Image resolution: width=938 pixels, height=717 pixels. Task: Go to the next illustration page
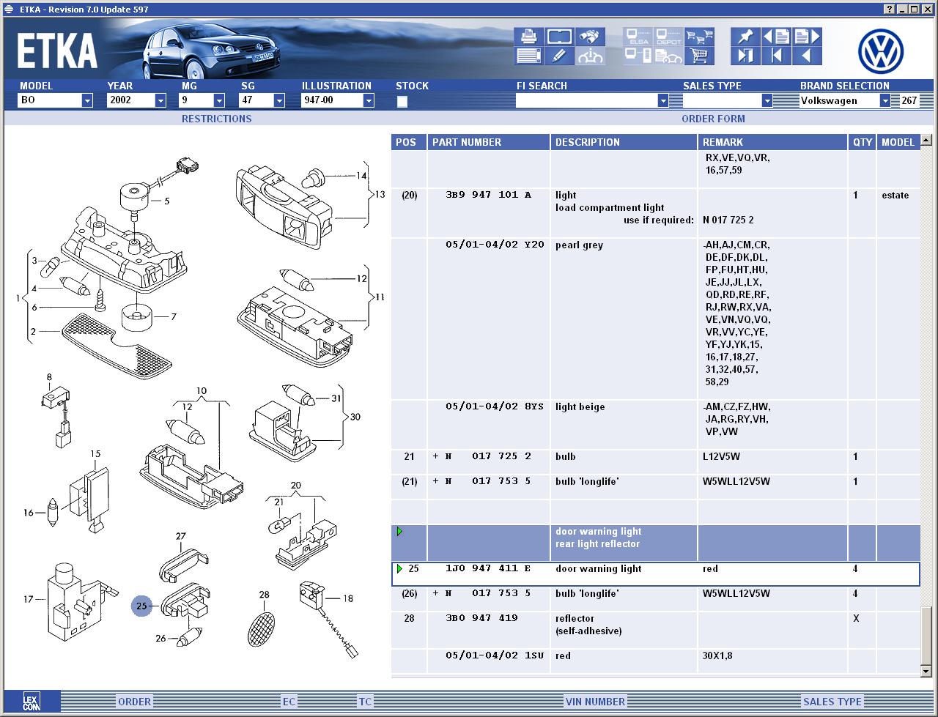(x=807, y=37)
